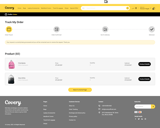This screenshot has height=128, width=160.
Task: Open Laptop Accessories in top navigation
Action: (33, 8)
